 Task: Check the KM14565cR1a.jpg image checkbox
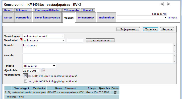25,76
